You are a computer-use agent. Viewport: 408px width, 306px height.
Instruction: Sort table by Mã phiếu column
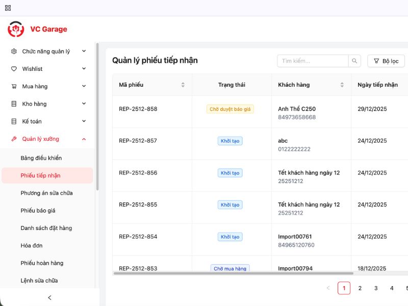point(183,85)
